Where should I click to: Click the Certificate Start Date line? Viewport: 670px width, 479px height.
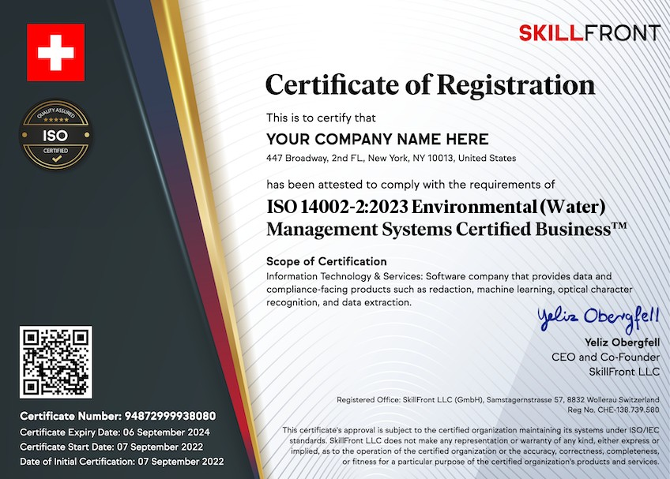(111, 447)
